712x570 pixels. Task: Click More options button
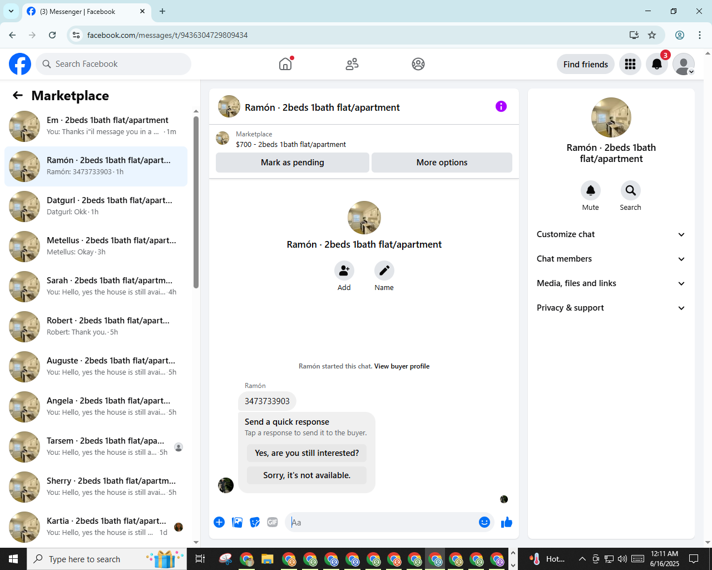(442, 163)
